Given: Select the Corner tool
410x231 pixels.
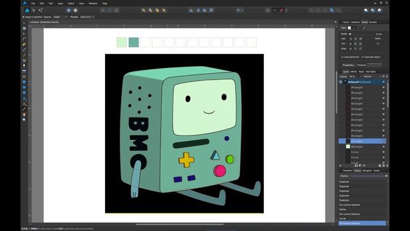Looking at the screenshot, I should pos(24,39).
